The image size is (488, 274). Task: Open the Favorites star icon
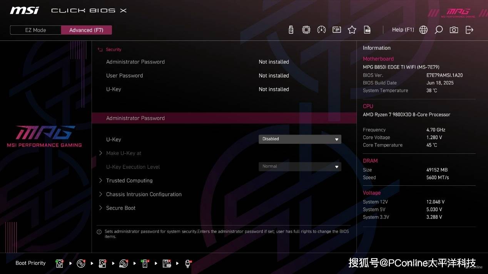352,30
